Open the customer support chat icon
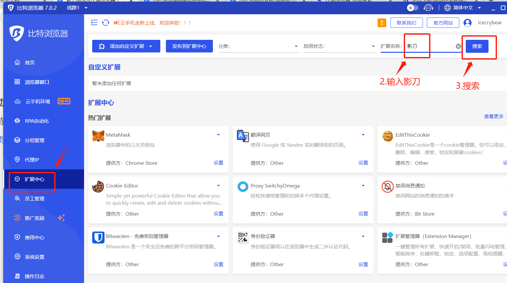Viewport: 507px width, 283px height. pyautogui.click(x=428, y=8)
